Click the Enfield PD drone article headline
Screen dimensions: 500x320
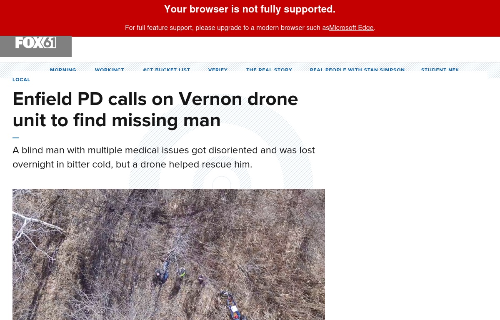point(155,110)
